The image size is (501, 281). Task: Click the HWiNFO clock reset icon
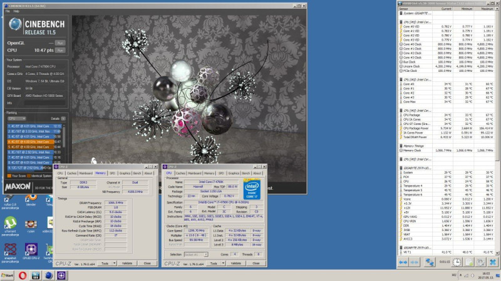coord(457,262)
